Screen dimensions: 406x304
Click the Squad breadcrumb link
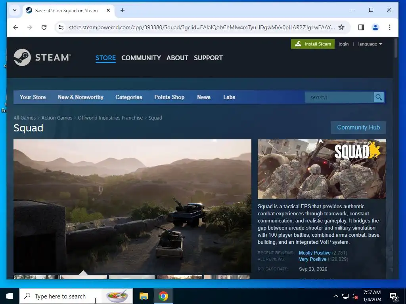point(155,118)
